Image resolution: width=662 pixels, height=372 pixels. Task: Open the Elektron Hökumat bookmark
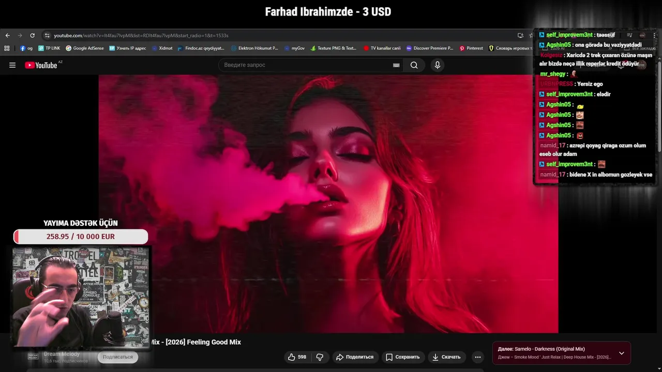pos(254,48)
